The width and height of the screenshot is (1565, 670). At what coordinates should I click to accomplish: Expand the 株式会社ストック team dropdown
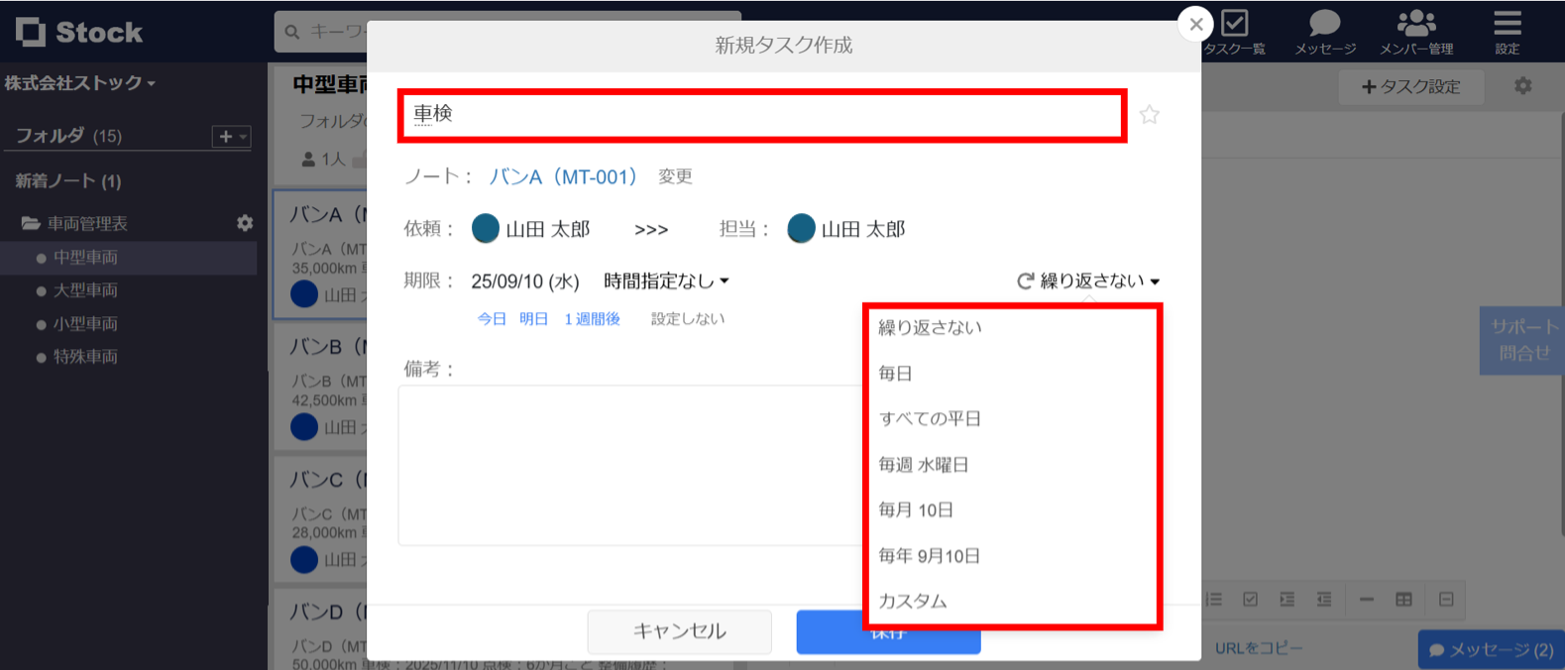click(x=80, y=83)
